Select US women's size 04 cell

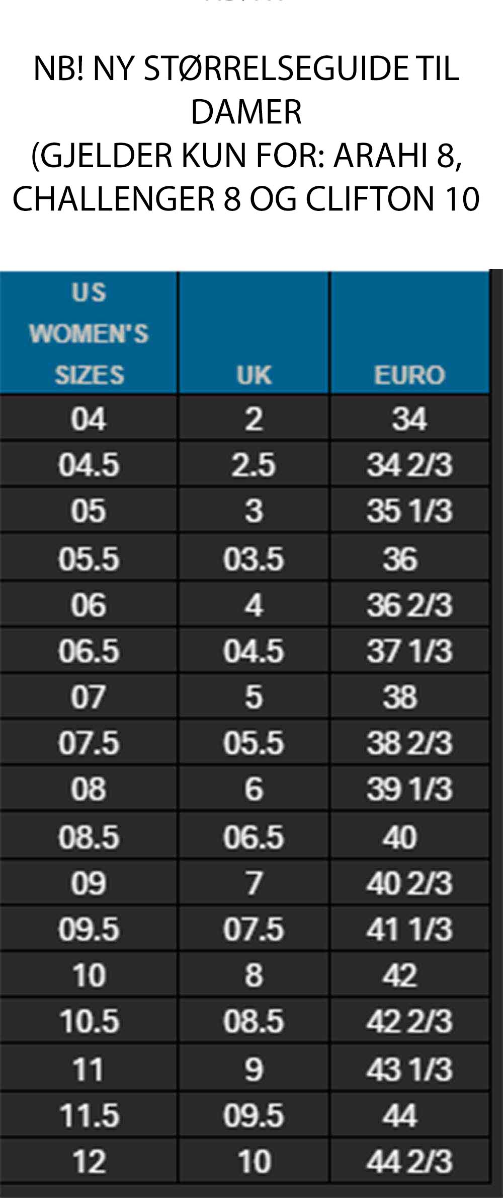point(89,418)
